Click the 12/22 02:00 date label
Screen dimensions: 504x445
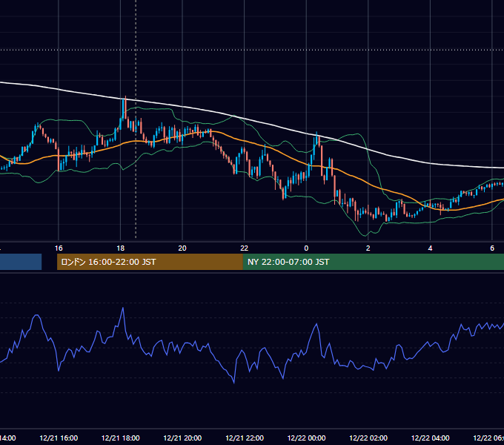point(368,438)
